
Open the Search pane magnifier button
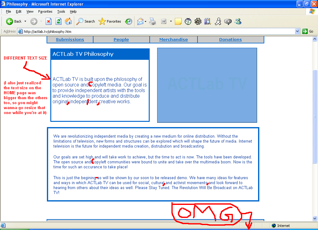(86, 21)
